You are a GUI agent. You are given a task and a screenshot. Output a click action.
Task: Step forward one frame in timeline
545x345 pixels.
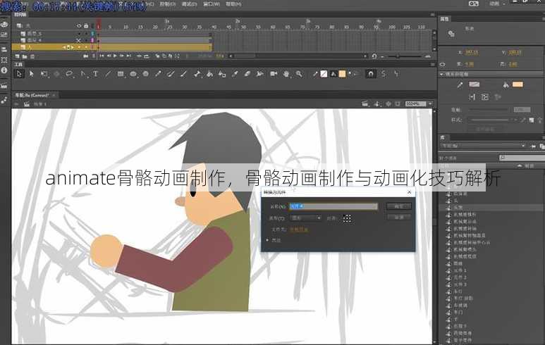click(122, 56)
